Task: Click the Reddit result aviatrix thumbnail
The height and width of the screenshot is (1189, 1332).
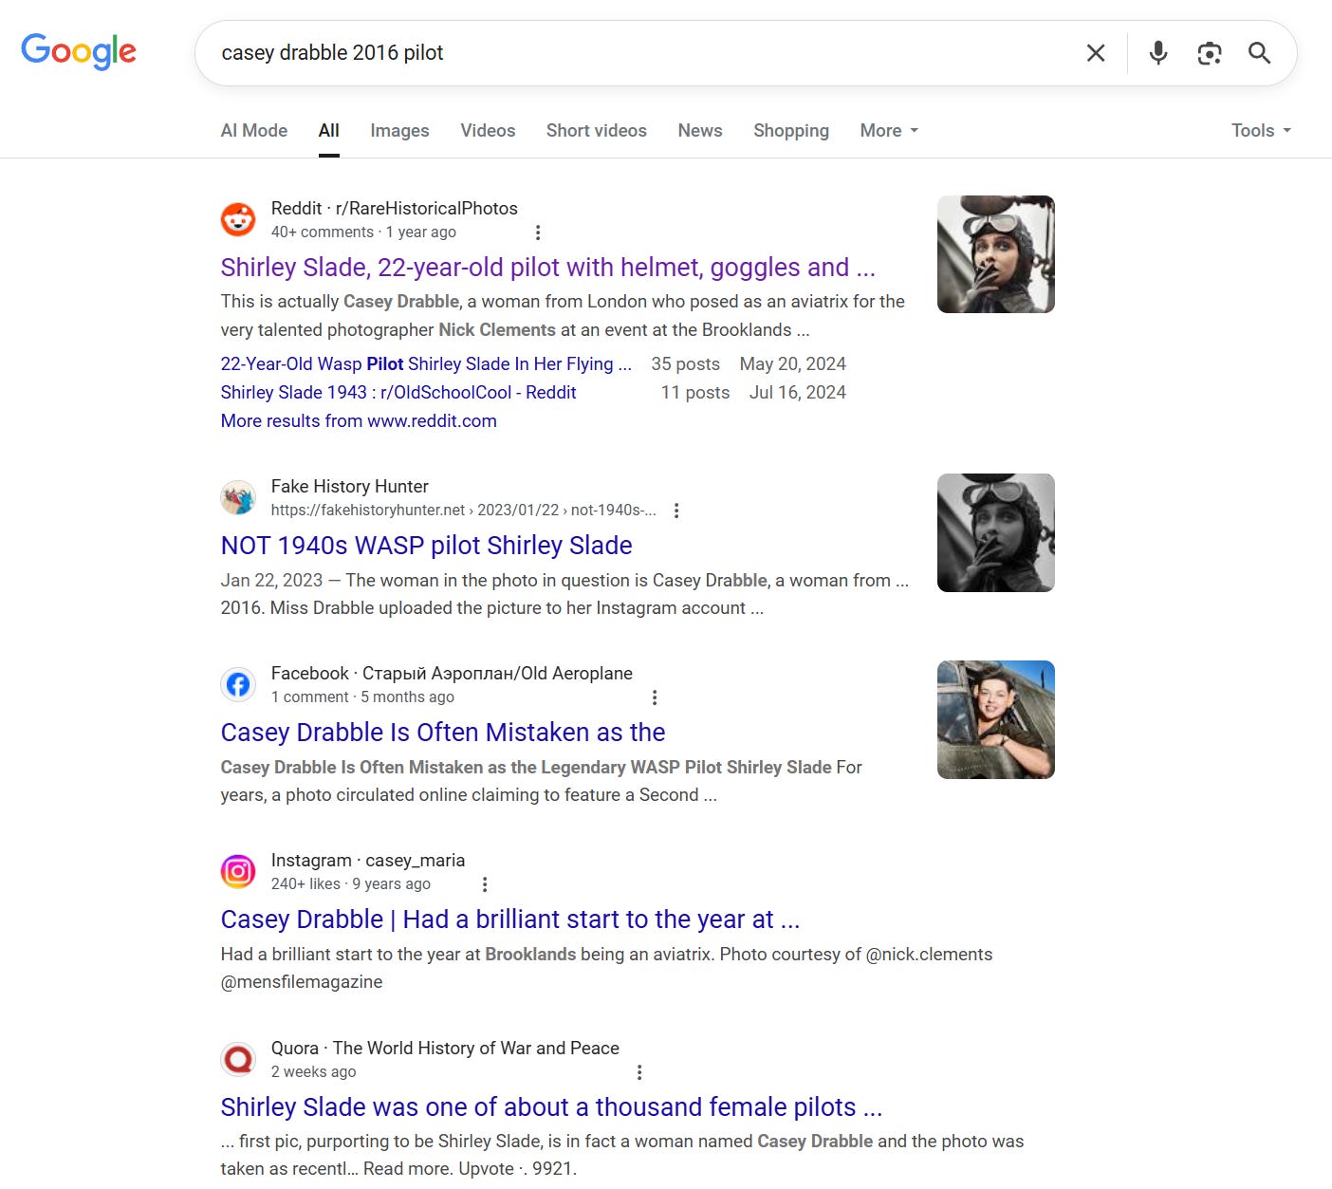Action: (996, 254)
